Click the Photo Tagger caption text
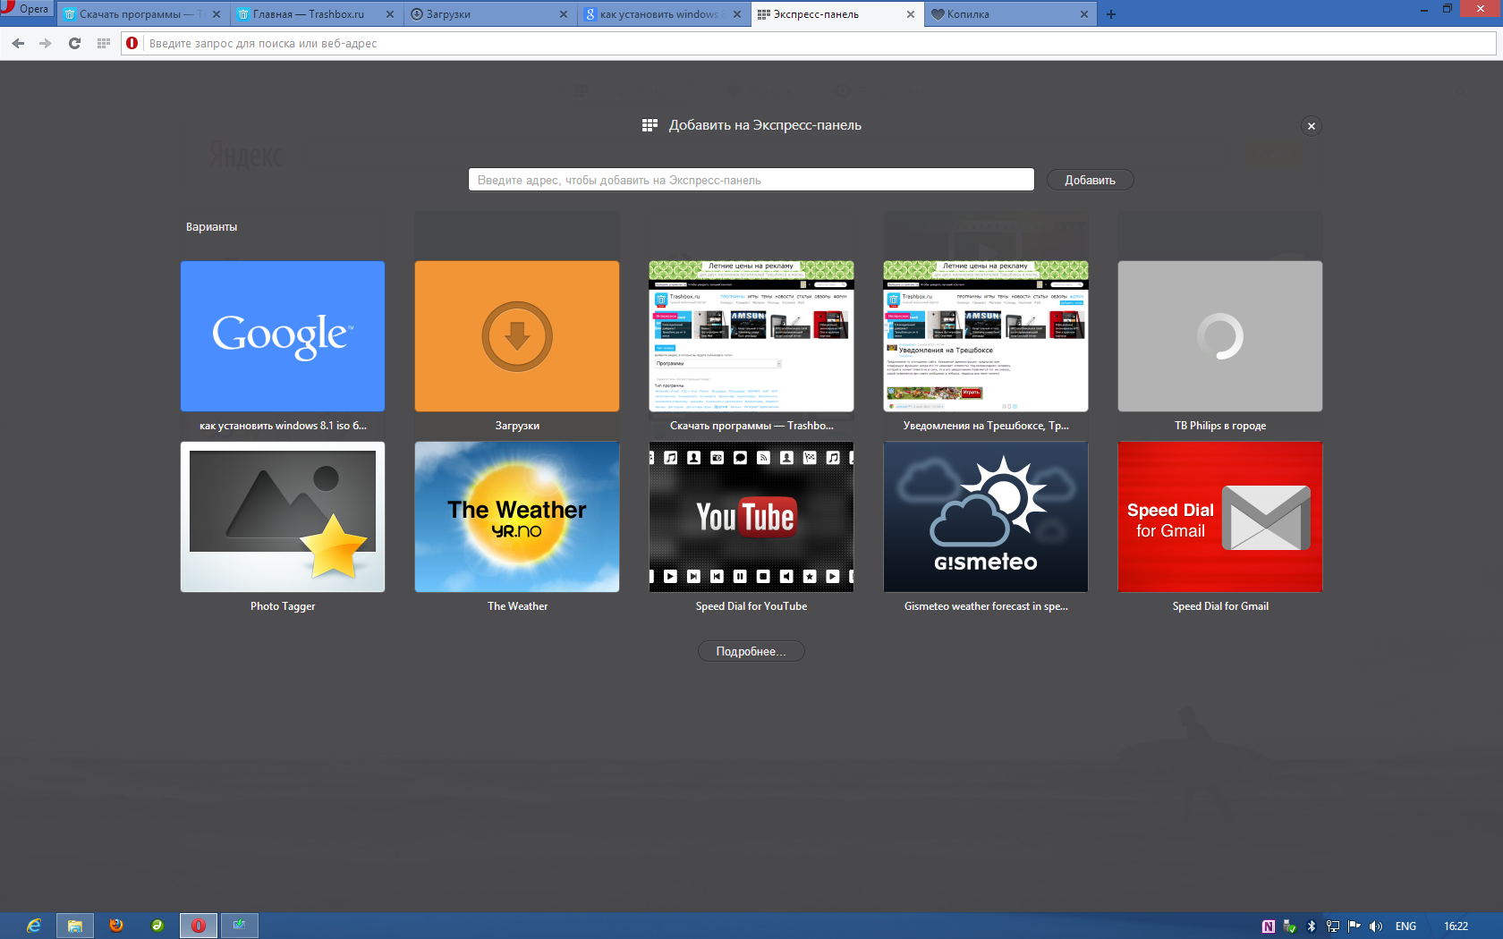Screen dimensions: 1503x939 click(283, 606)
